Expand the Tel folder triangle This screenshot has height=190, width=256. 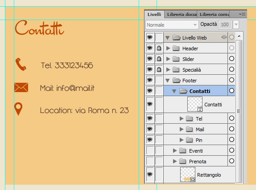pos(182,118)
